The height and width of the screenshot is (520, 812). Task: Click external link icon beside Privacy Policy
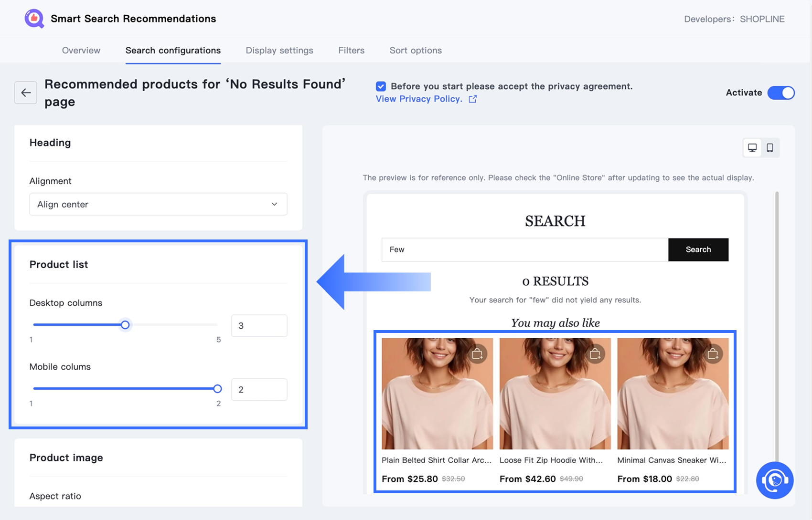pos(472,99)
